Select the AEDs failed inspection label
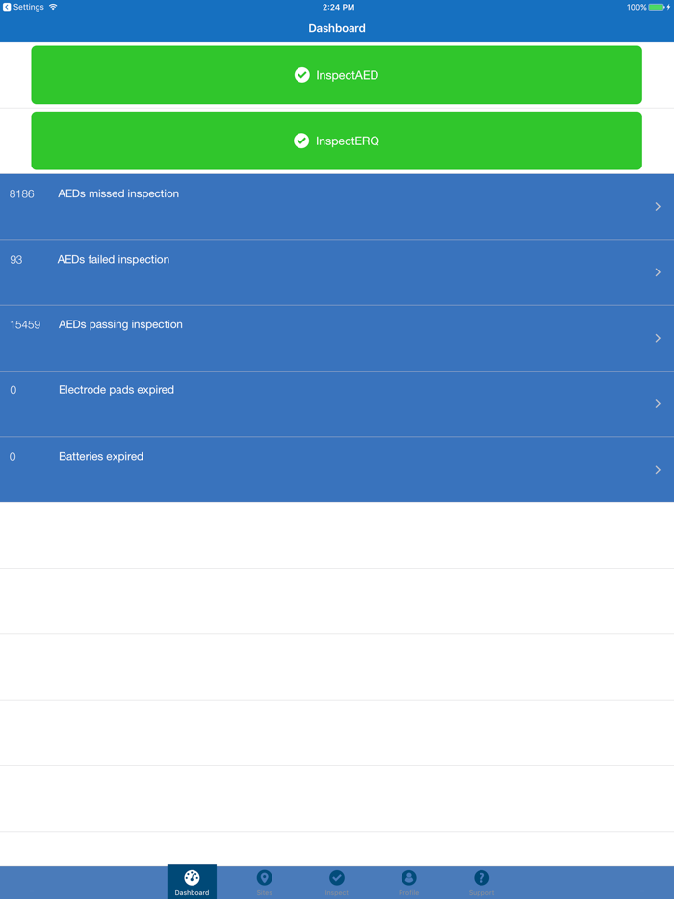The image size is (674, 899). [x=113, y=259]
